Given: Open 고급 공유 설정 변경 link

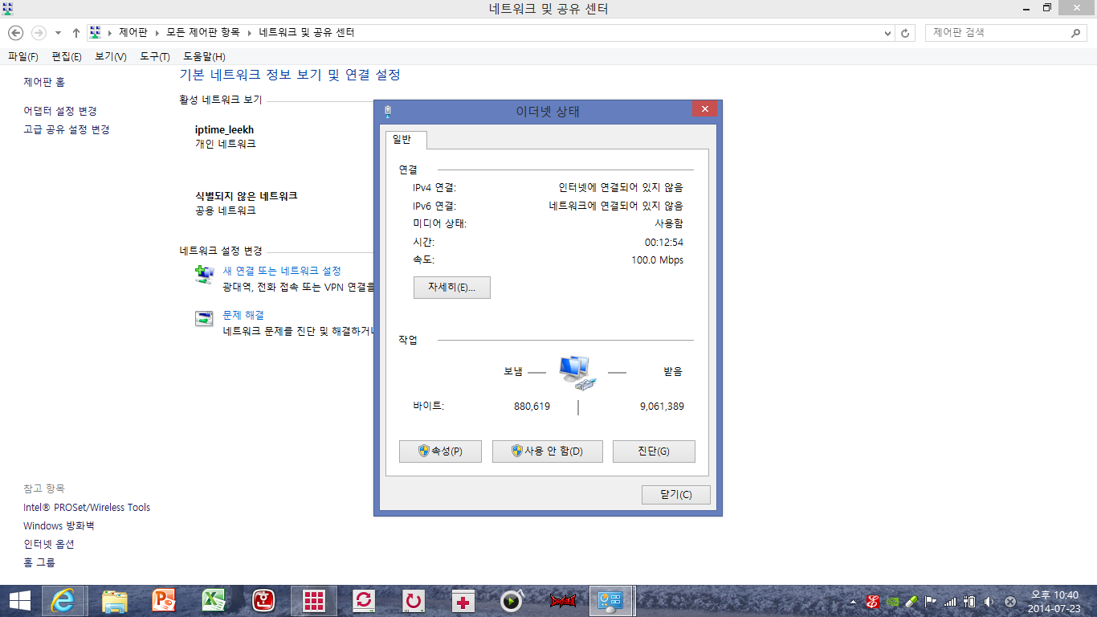Looking at the screenshot, I should (67, 129).
